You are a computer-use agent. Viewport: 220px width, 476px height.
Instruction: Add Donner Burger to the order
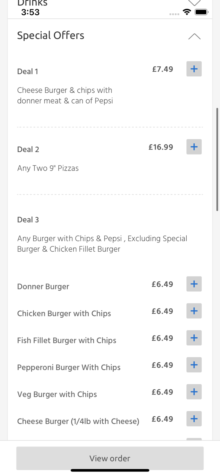(x=194, y=284)
